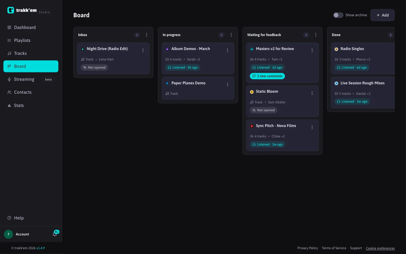This screenshot has width=406, height=254.
Task: Open Sync Pitch - Nova Films card menu
Action: pos(312,127)
